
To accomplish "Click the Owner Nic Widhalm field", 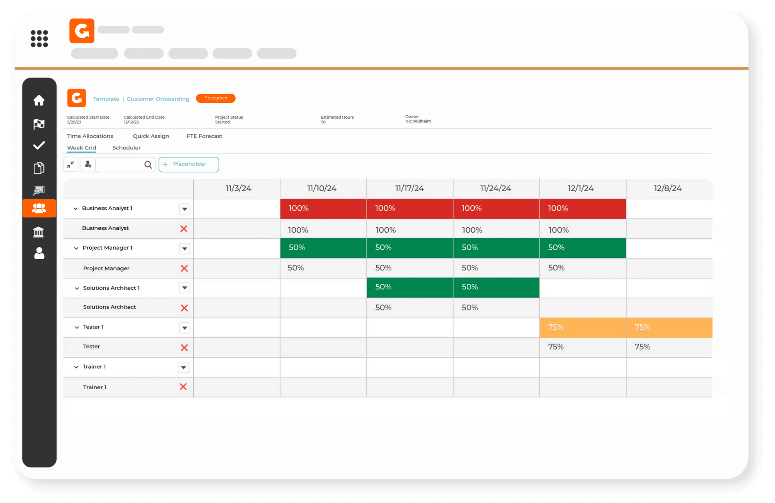I will coord(418,119).
